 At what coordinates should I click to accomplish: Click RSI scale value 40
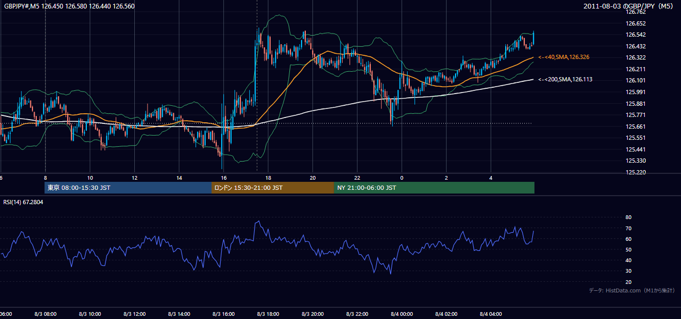628,261
